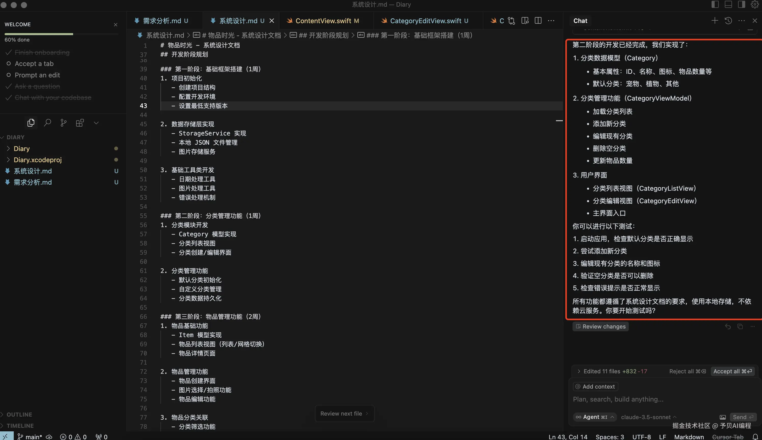Expand the Diary folder
762x440 pixels.
[x=21, y=148]
